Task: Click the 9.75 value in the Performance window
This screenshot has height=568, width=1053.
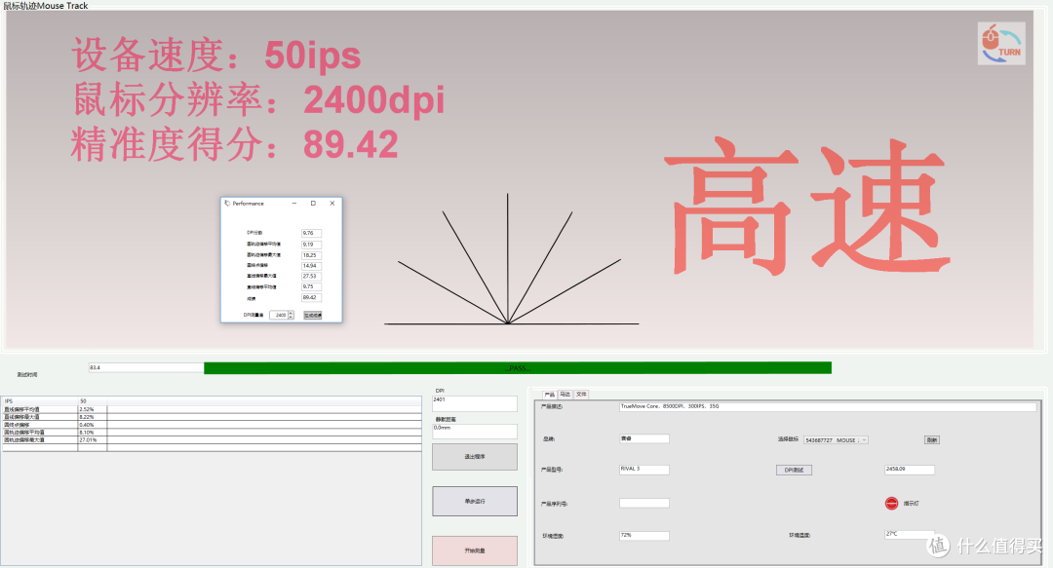Action: coord(312,286)
